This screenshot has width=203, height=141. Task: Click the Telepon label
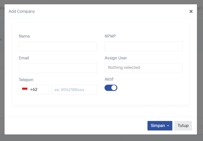(26, 80)
